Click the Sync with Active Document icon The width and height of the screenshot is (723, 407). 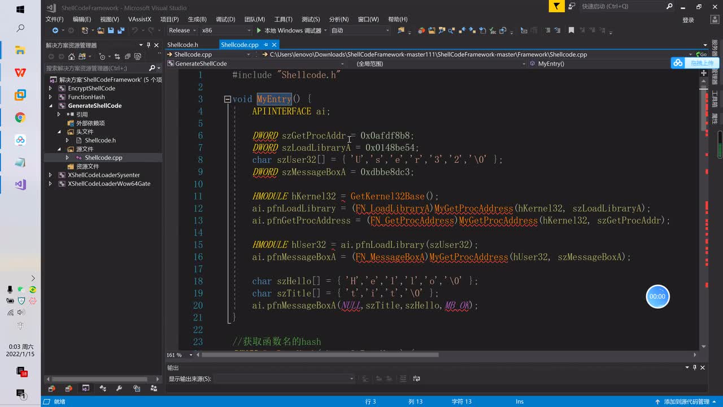point(117,57)
